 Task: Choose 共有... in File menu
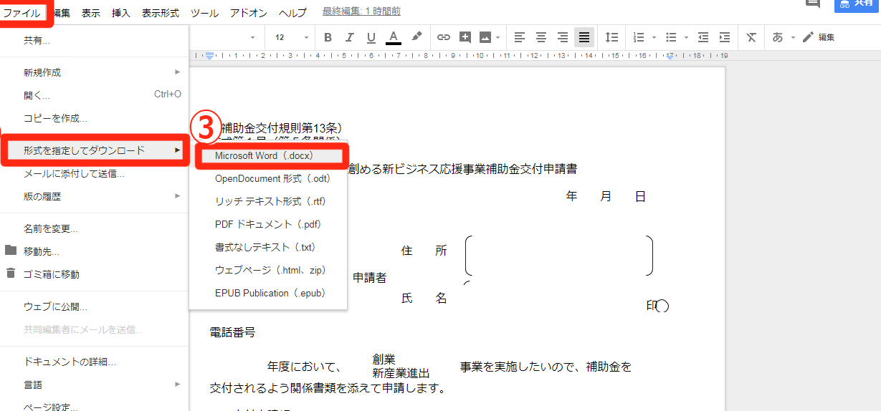(95, 40)
